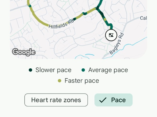Tap the teal Average pace legend dot
Image resolution: width=157 pixels, height=117 pixels.
tap(83, 70)
